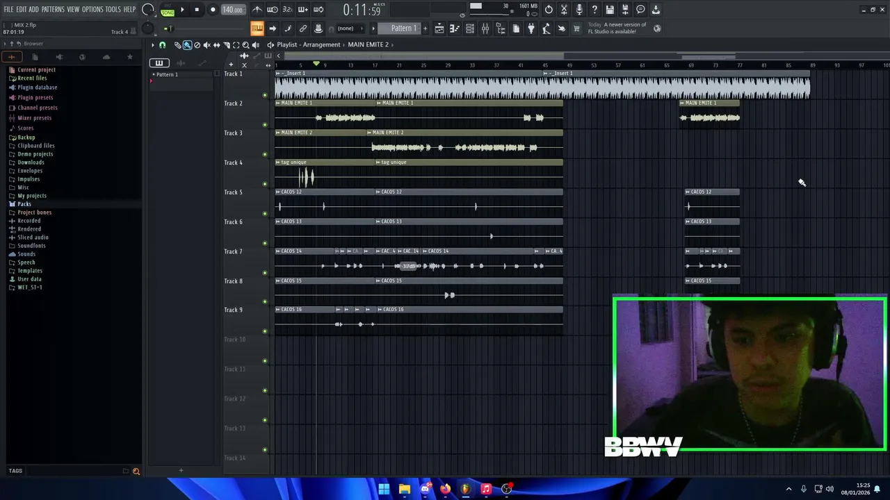Open the chat/speech bubble icon
The height and width of the screenshot is (500, 890).
(640, 10)
